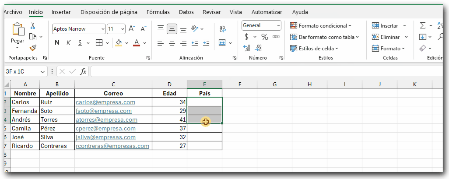
Task: Click the Copy icon in Portapapeles
Action: click(x=33, y=37)
